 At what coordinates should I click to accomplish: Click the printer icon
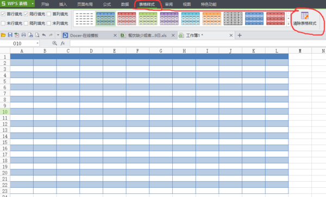23,35
